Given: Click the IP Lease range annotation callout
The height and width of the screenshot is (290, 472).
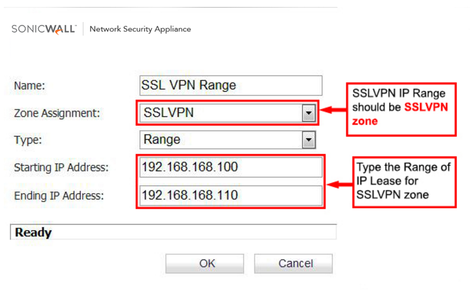Looking at the screenshot, I should [403, 181].
